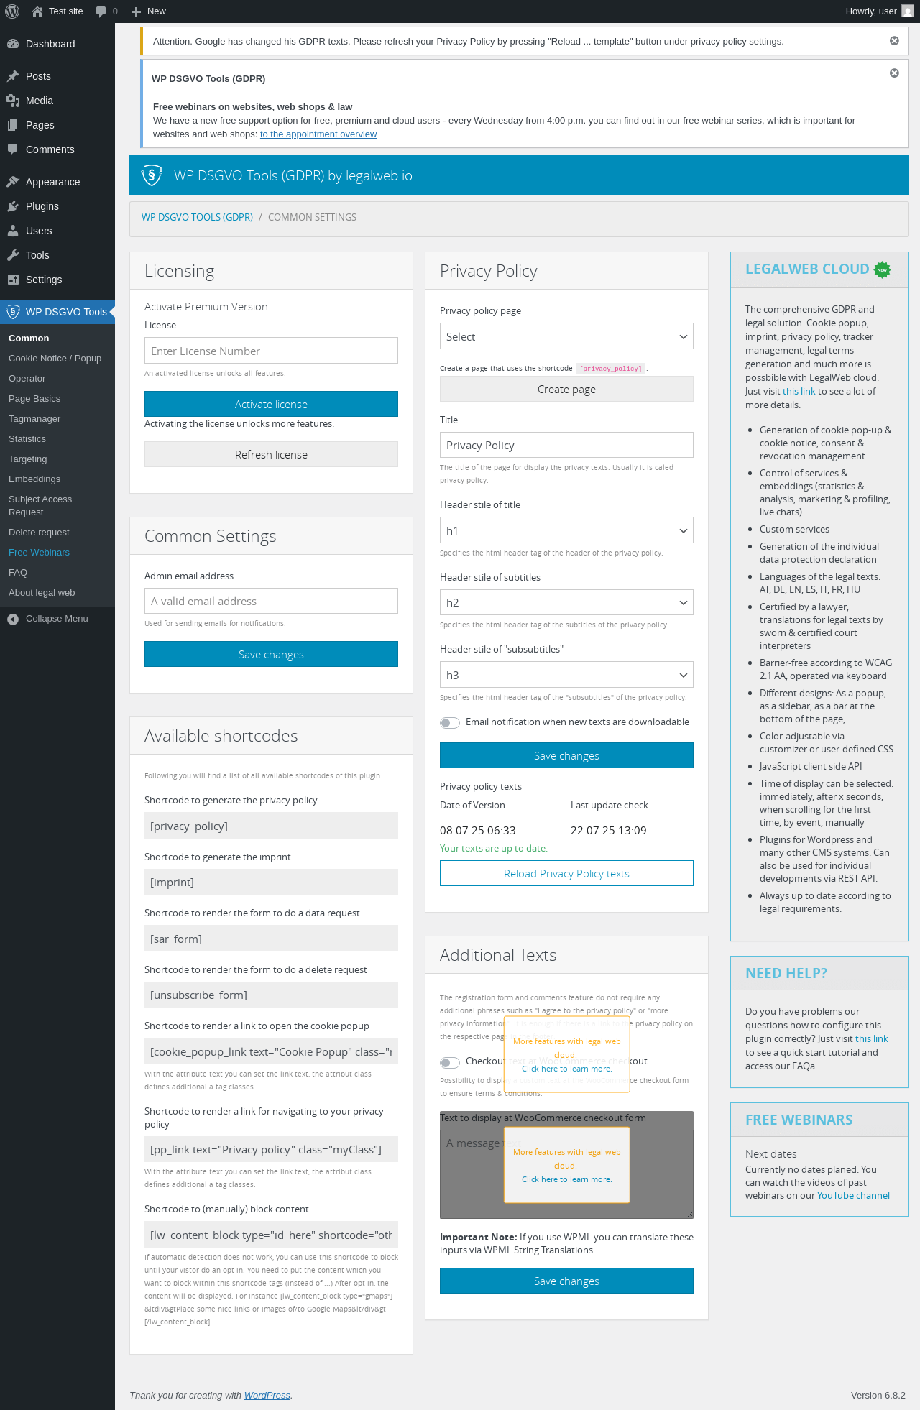Focus the Enter License Number field
Viewport: 920px width, 1410px height.
click(271, 351)
